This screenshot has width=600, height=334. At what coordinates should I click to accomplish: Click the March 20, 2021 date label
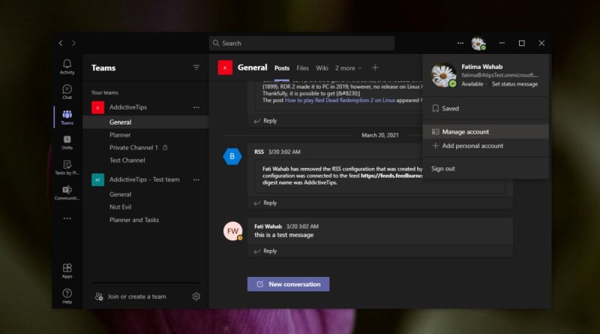pos(380,135)
